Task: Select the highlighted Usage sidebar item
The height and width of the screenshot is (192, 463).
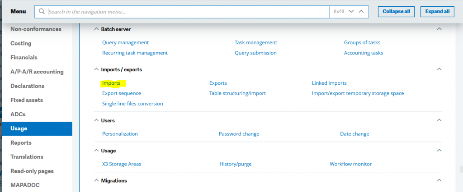Action: pos(37,129)
